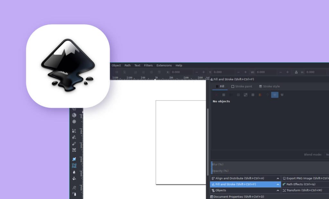The height and width of the screenshot is (199, 329).
Task: Click the Raise to top icon
Action: tap(159, 72)
